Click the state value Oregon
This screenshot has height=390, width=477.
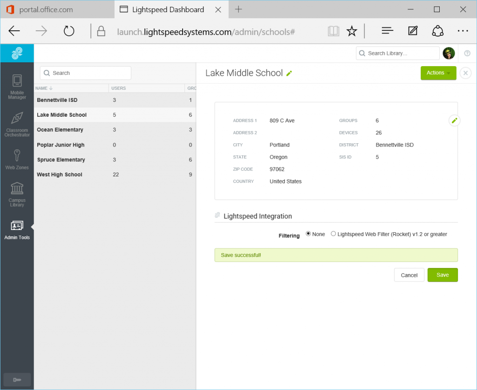279,157
